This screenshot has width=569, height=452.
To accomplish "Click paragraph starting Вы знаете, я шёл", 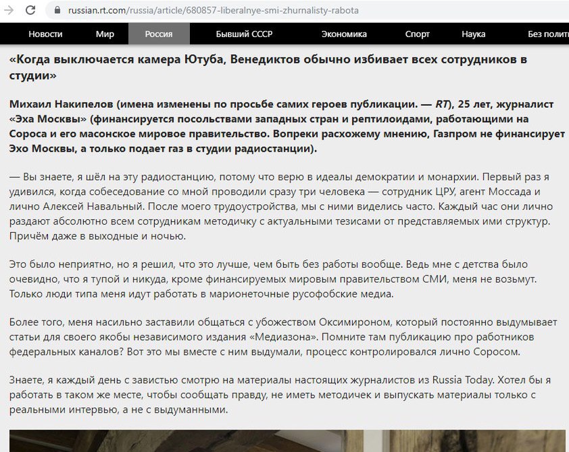I will pyautogui.click(x=281, y=206).
